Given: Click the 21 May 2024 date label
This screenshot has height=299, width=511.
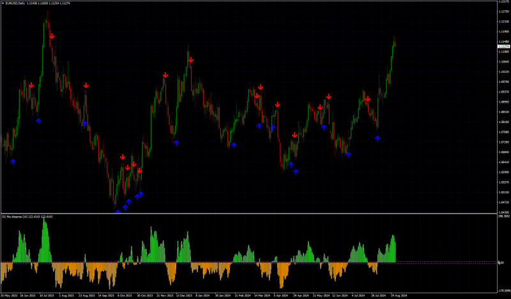Looking at the screenshot, I should [321, 296].
